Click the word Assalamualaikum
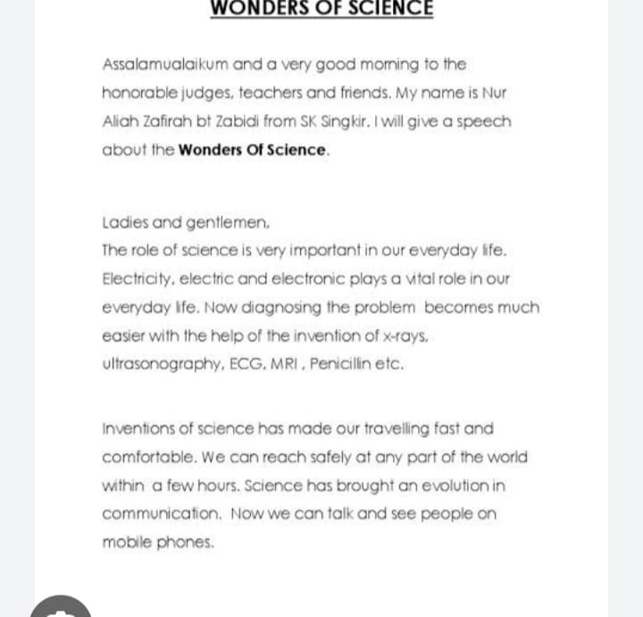 pyautogui.click(x=165, y=64)
